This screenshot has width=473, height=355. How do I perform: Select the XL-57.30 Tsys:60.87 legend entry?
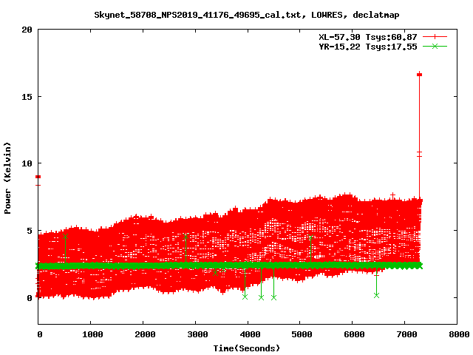click(368, 37)
